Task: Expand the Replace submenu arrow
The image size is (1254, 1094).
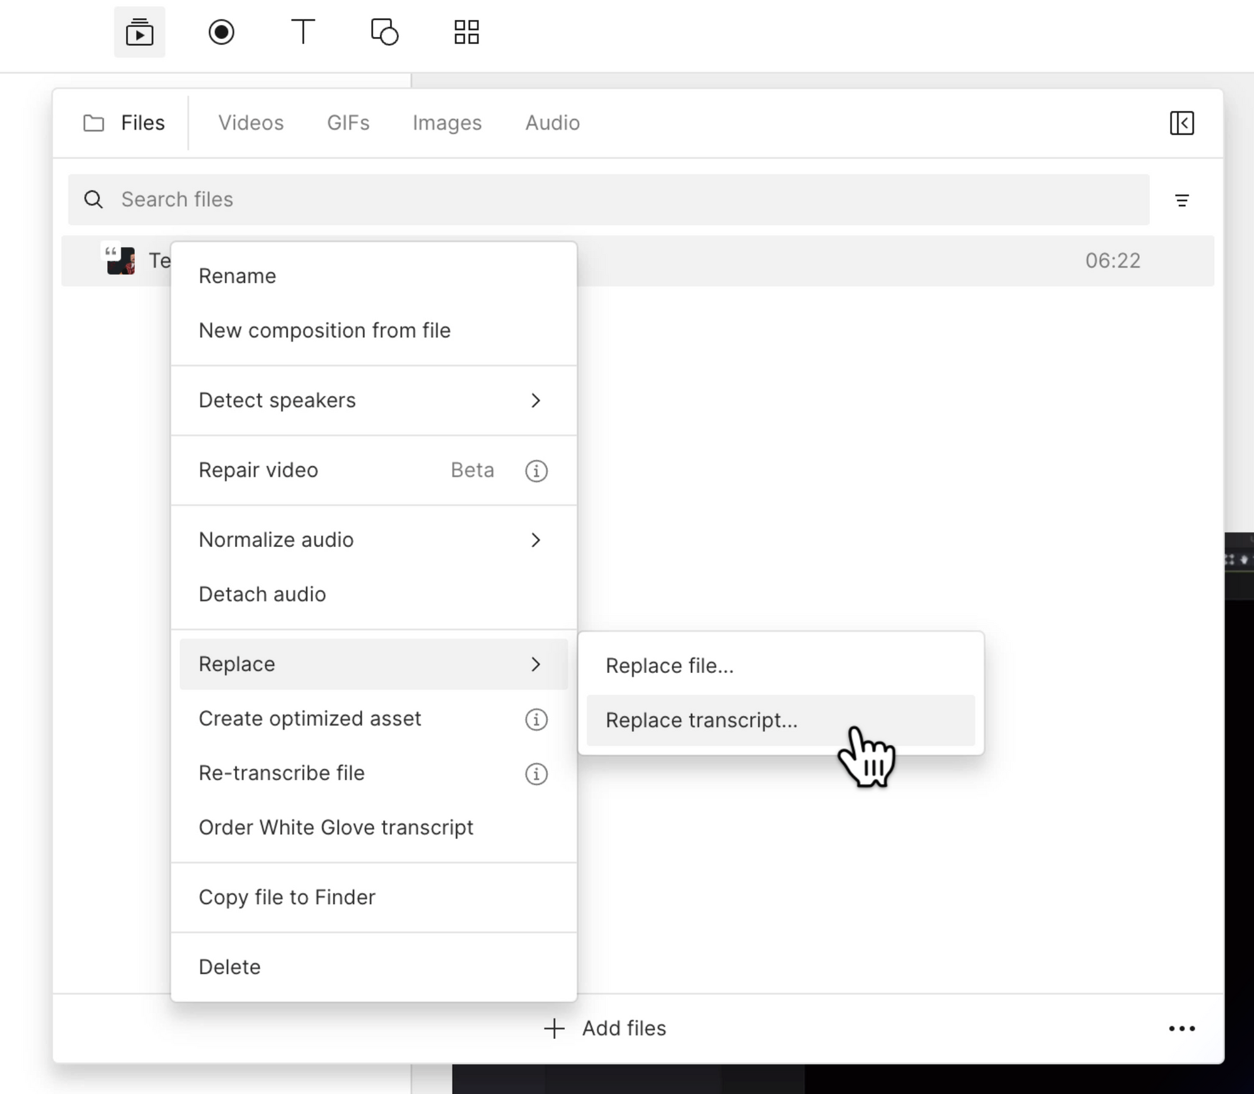Action: tap(535, 664)
